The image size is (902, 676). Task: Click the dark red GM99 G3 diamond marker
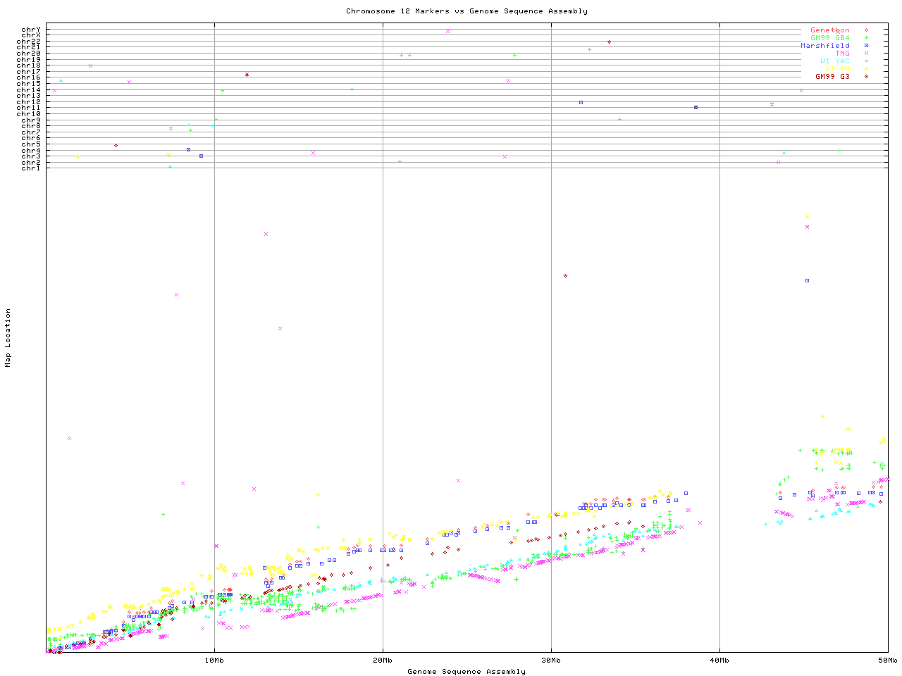tap(866, 76)
